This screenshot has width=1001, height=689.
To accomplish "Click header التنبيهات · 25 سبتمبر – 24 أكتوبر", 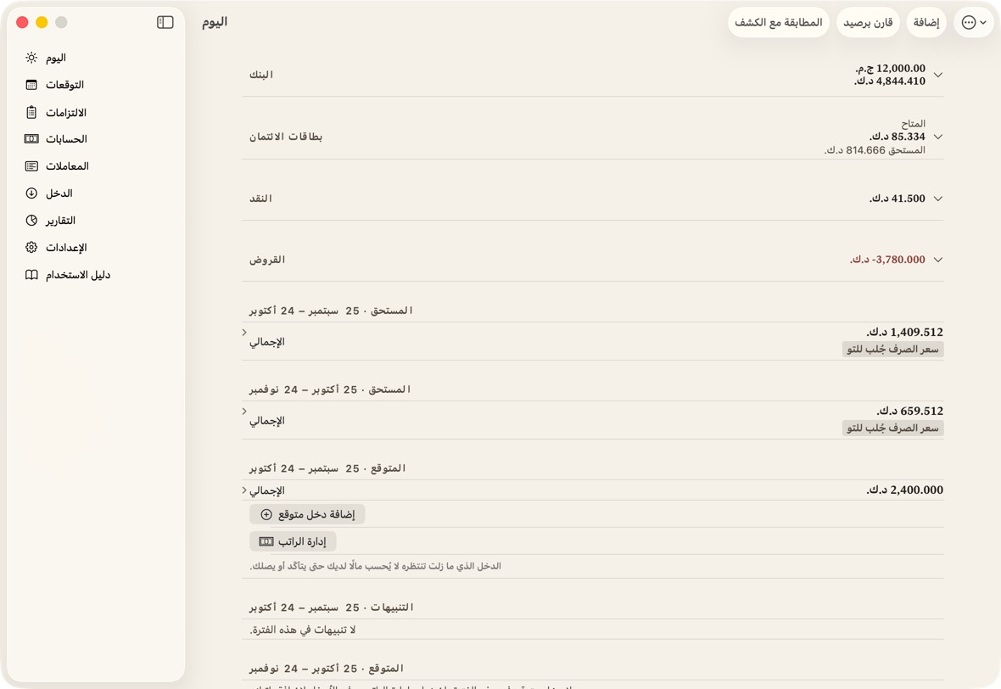I will point(332,608).
